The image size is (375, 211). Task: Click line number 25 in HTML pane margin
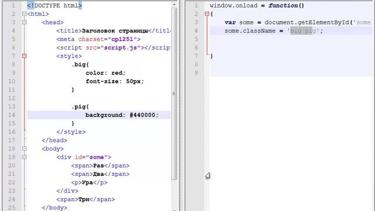(x=12, y=207)
